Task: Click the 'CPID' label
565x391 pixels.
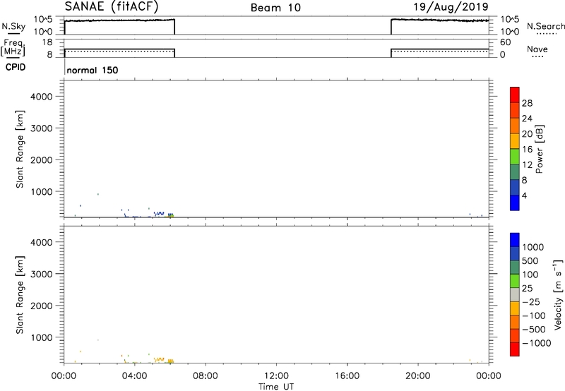Action: [16, 67]
